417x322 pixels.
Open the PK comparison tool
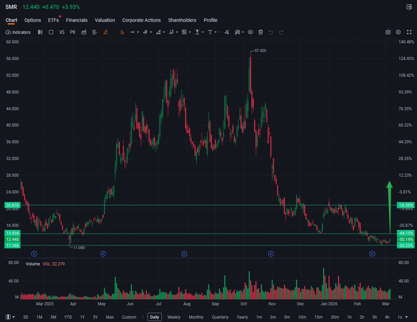tap(73, 32)
